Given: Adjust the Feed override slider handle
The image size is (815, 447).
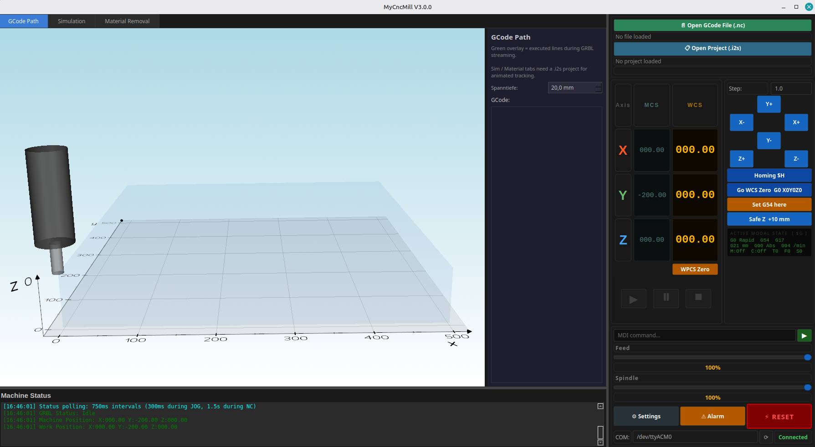Looking at the screenshot, I should (808, 357).
